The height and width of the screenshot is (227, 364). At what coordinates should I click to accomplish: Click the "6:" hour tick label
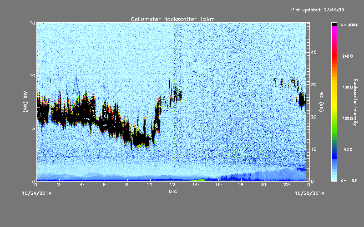(x=105, y=185)
